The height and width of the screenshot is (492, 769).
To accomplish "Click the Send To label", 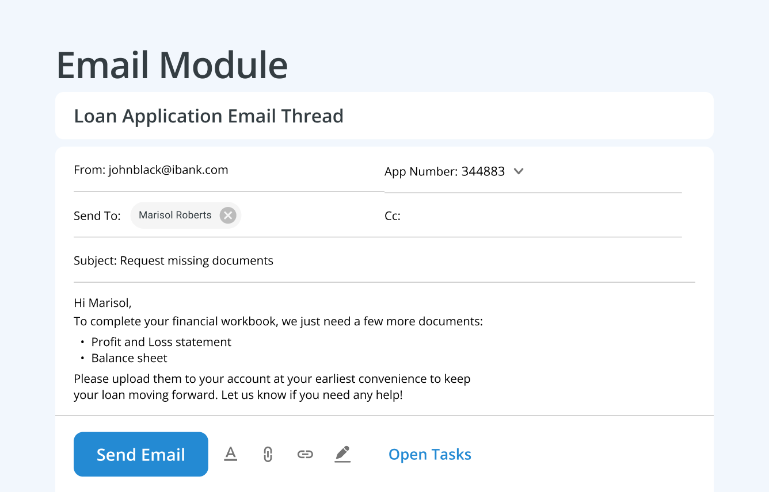I will [97, 216].
